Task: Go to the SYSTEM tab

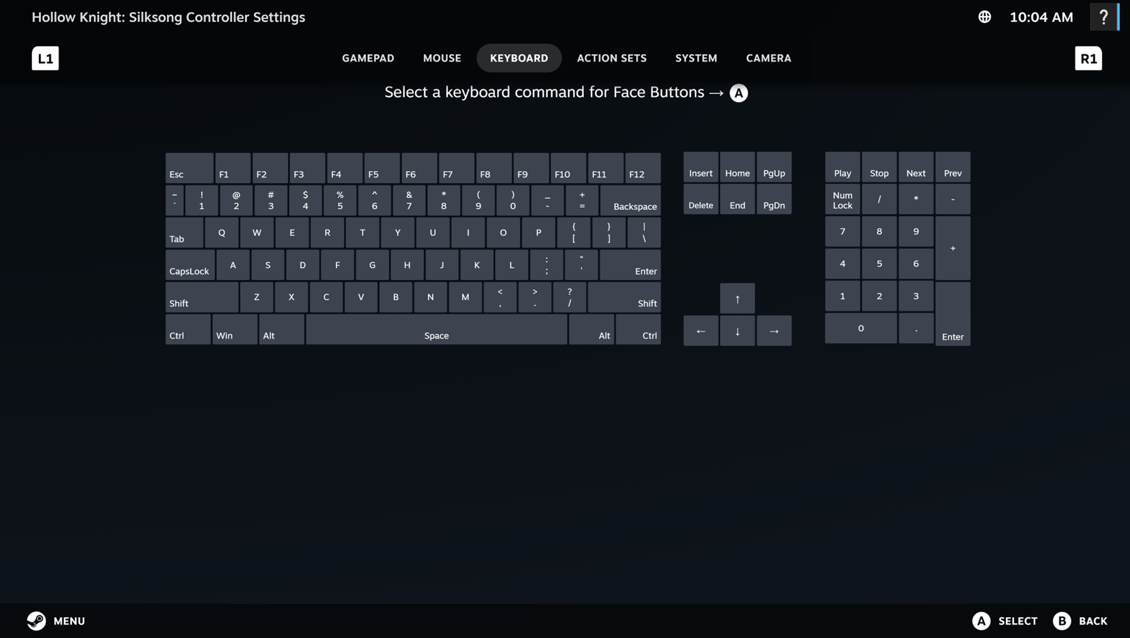Action: coord(696,58)
